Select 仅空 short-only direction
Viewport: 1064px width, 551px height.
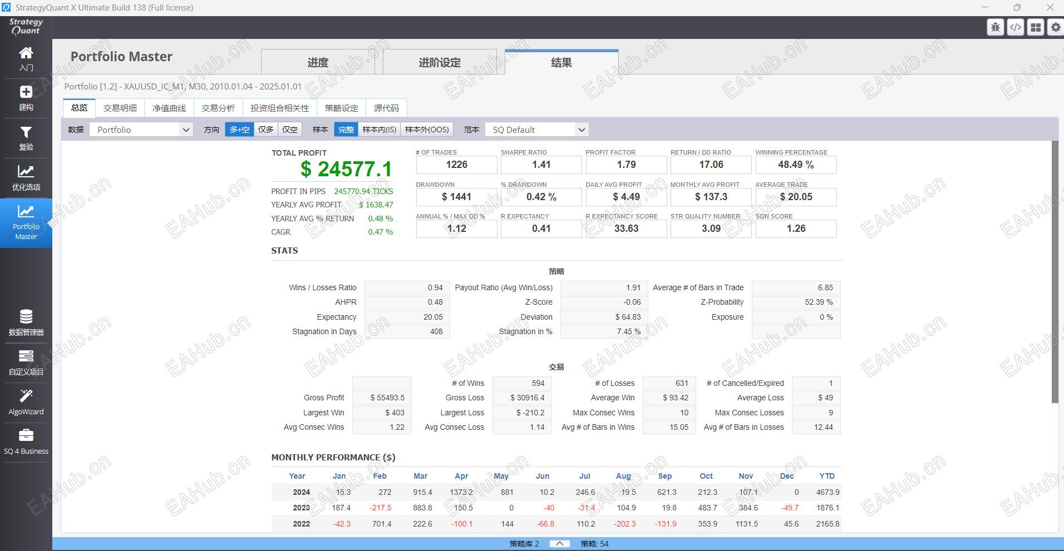click(290, 130)
